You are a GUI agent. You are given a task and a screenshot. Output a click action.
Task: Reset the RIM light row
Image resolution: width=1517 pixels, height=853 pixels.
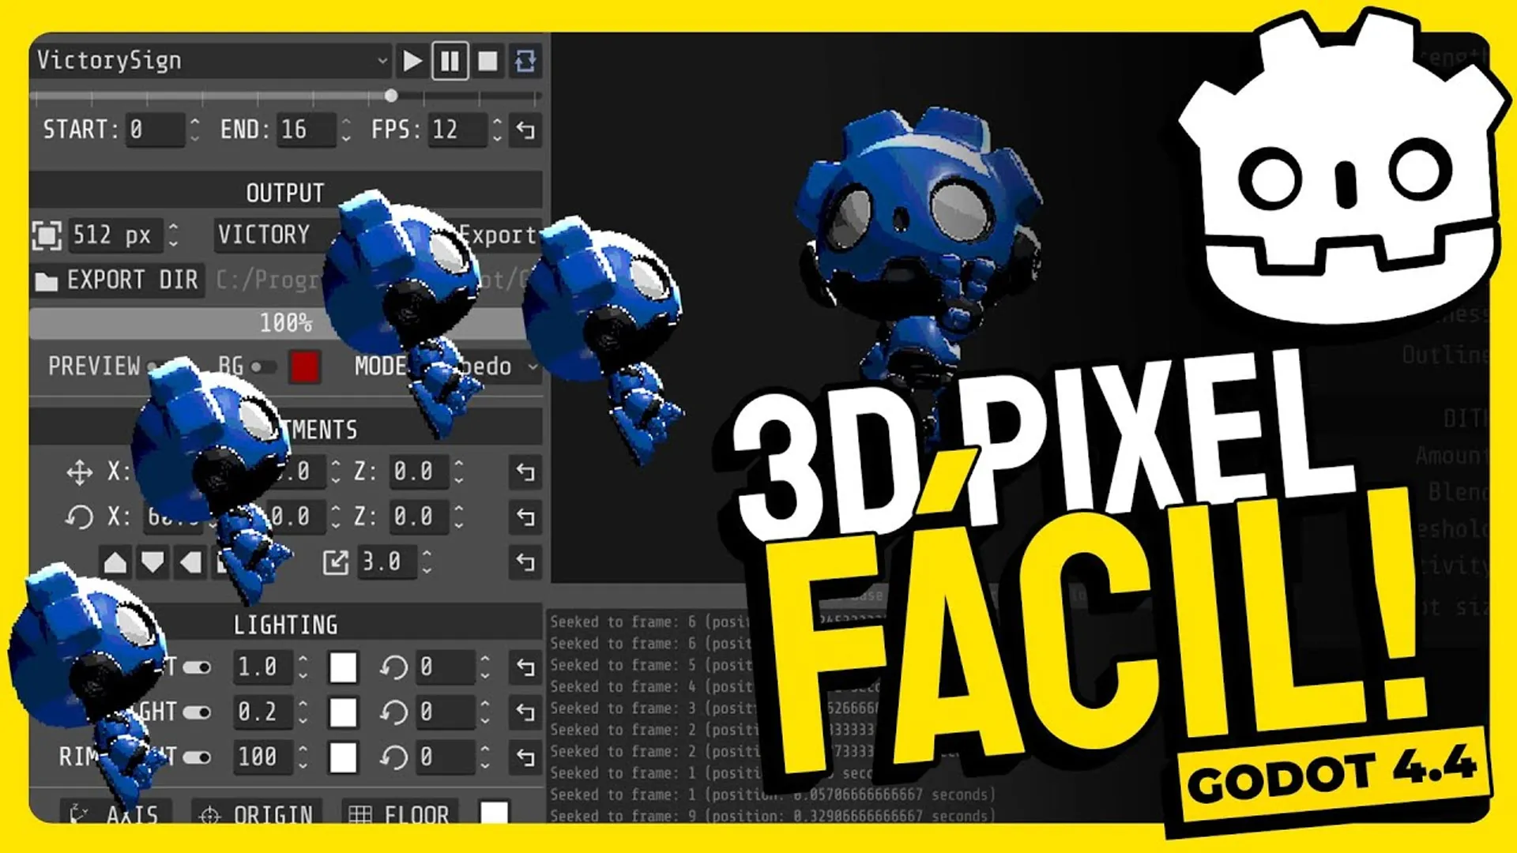click(x=525, y=757)
